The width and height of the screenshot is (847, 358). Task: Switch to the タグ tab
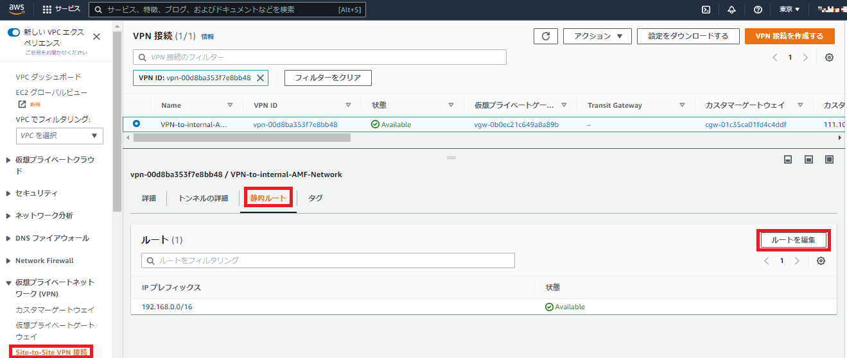point(315,198)
